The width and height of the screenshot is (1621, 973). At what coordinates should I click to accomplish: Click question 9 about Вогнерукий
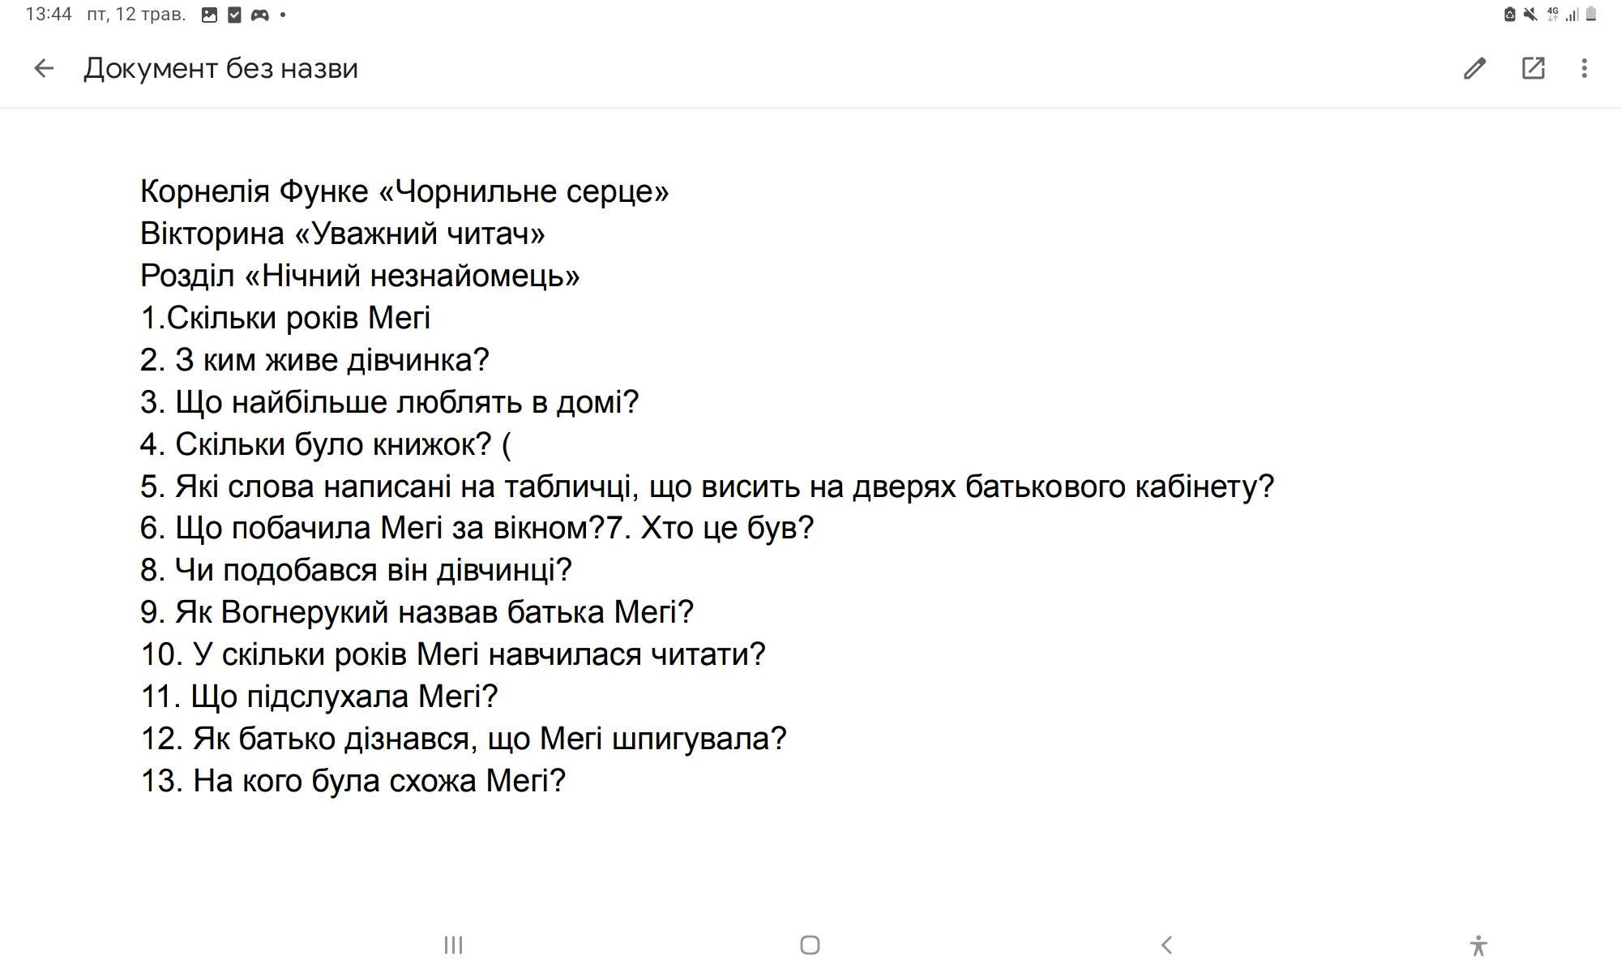(x=417, y=612)
